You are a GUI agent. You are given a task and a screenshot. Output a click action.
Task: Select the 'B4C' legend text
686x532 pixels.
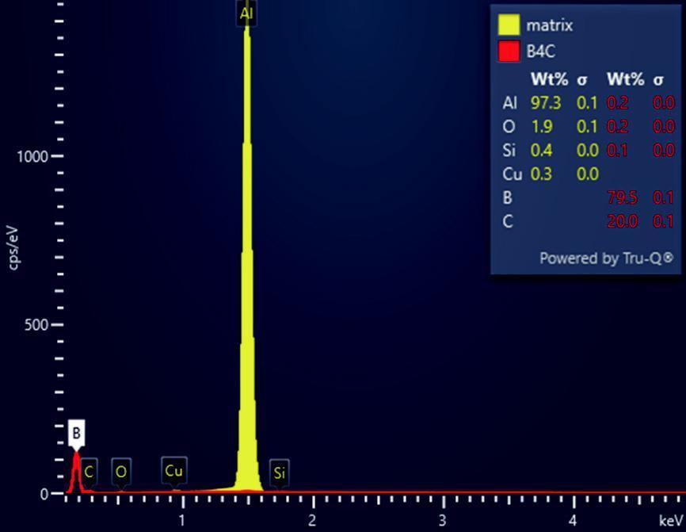[x=540, y=52]
